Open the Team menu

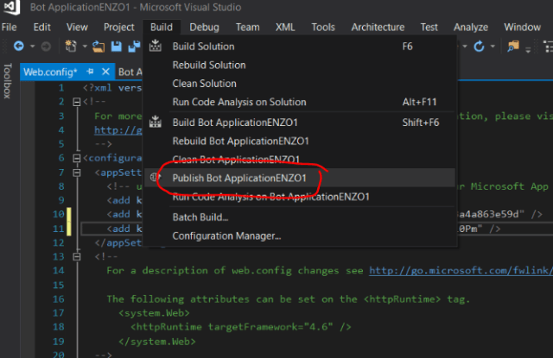tap(248, 27)
